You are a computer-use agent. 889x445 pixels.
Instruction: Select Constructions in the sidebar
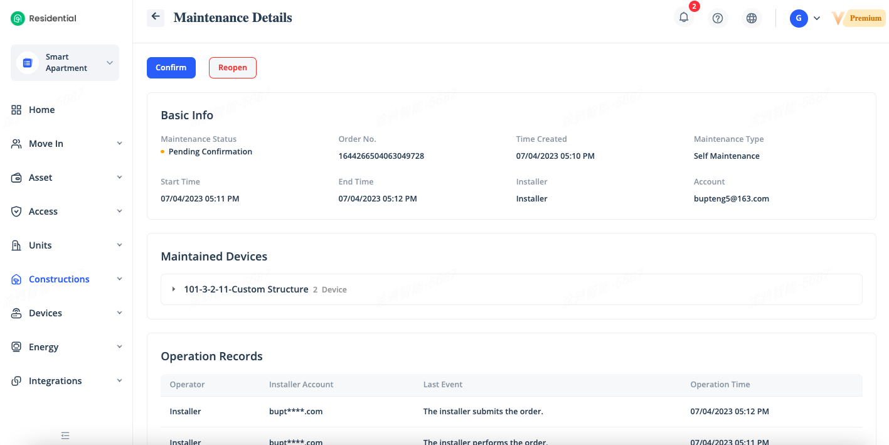pos(59,279)
